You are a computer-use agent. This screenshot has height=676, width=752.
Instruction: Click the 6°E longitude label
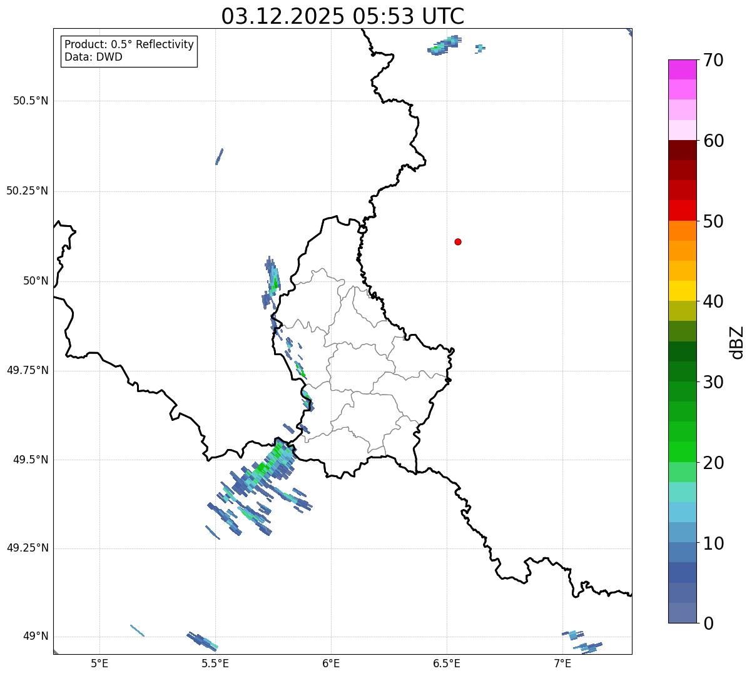(331, 663)
